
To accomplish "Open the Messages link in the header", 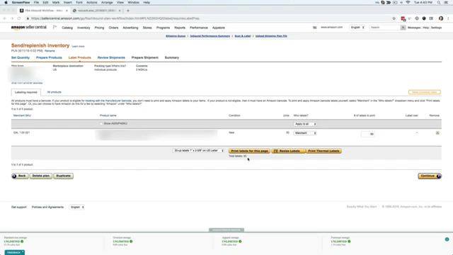I will 413,28.
